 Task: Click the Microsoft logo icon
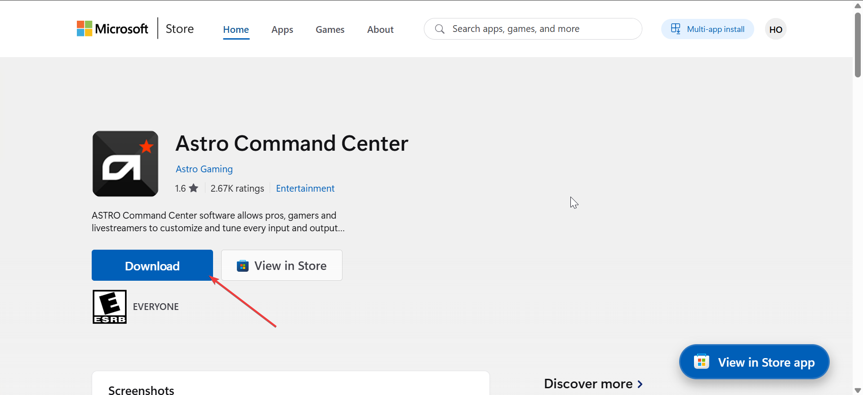85,29
